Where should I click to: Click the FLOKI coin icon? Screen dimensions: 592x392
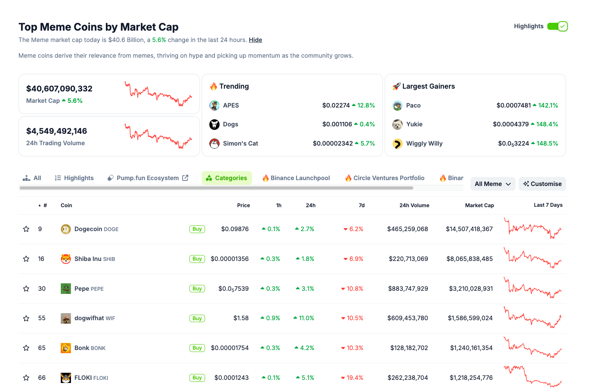66,378
